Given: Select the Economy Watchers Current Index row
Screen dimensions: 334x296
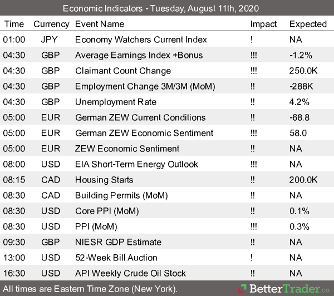Looking at the screenshot, I should pos(141,40).
